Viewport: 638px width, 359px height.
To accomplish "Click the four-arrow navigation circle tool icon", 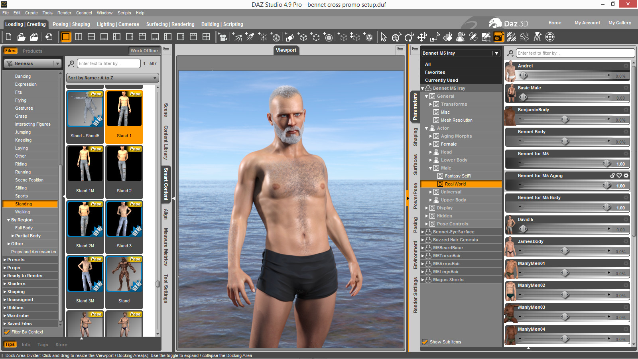I will (550, 37).
